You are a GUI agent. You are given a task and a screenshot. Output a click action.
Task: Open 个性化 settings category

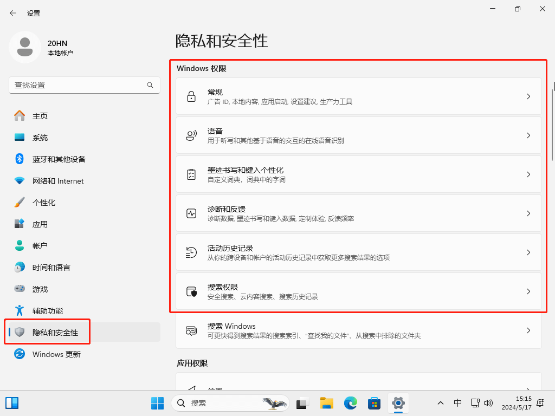tap(44, 203)
